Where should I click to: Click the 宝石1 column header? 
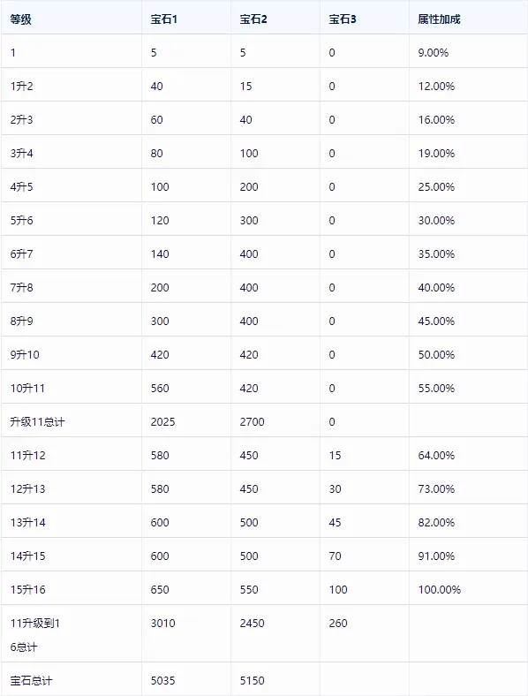click(163, 19)
